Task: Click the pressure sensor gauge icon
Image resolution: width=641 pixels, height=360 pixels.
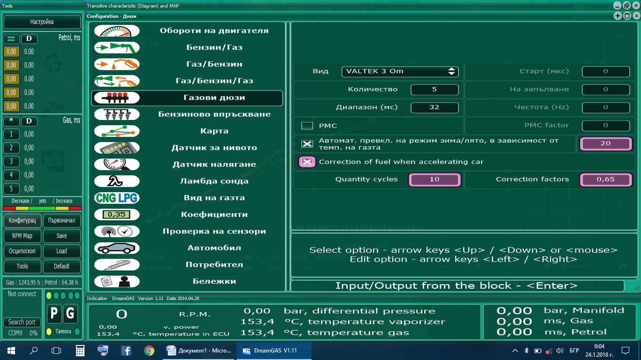Action: (x=117, y=165)
